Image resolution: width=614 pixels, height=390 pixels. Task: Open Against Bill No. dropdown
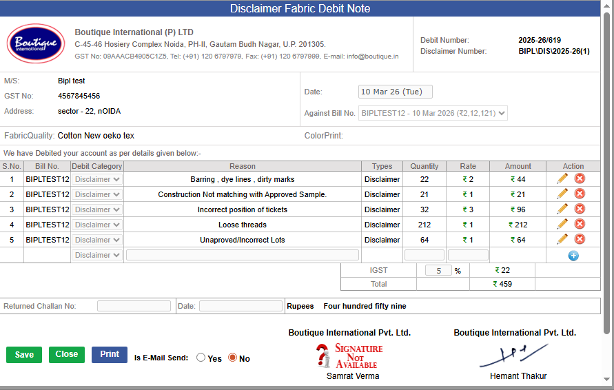pyautogui.click(x=433, y=113)
